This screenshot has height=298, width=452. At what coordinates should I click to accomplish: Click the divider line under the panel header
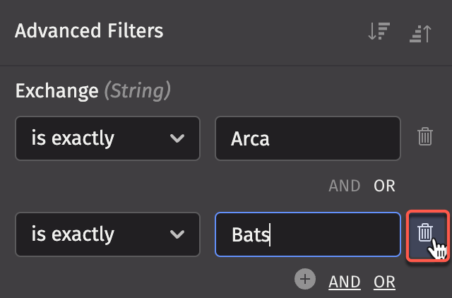pos(226,66)
